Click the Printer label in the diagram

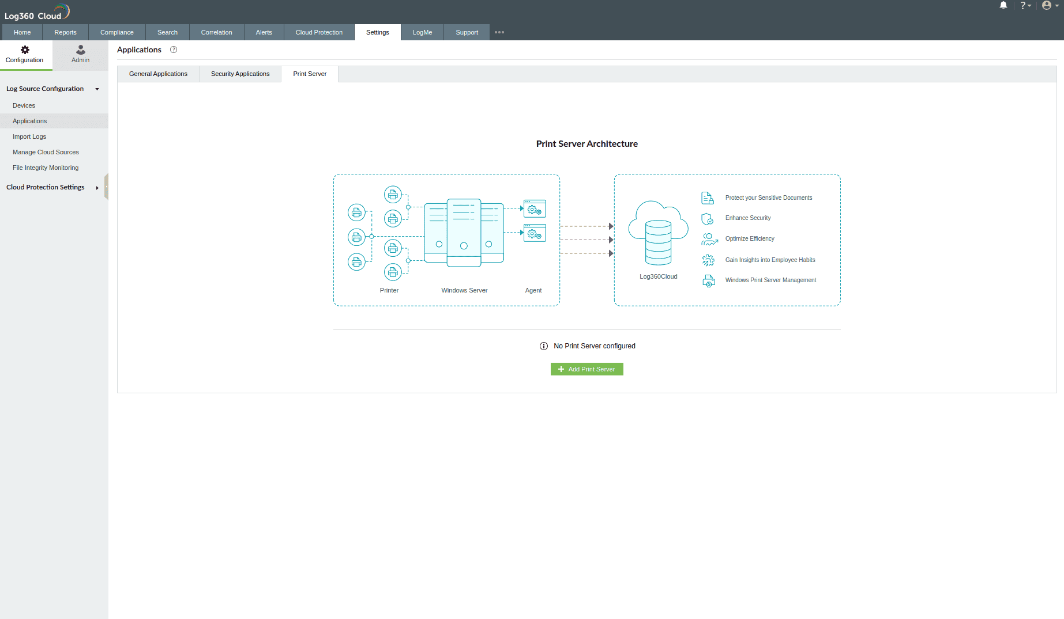click(389, 291)
